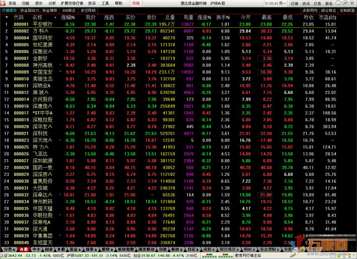
Task: Select the *ST中华A stock name
Action: pos(42,113)
